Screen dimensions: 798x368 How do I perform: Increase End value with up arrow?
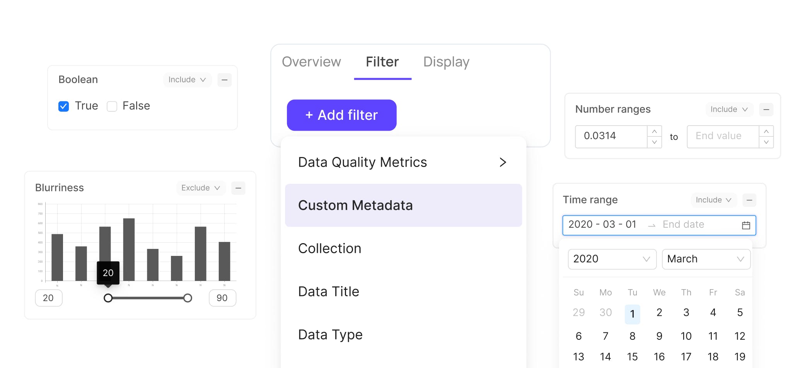click(766, 131)
